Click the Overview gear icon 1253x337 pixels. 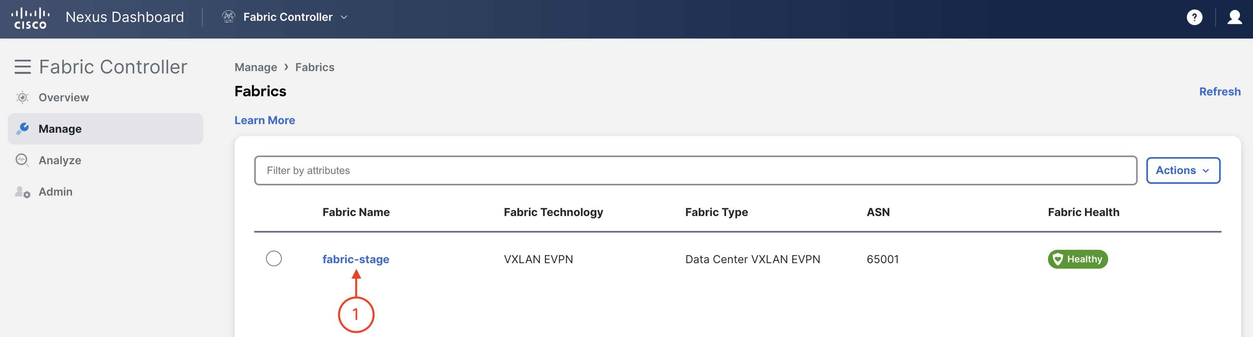click(22, 97)
